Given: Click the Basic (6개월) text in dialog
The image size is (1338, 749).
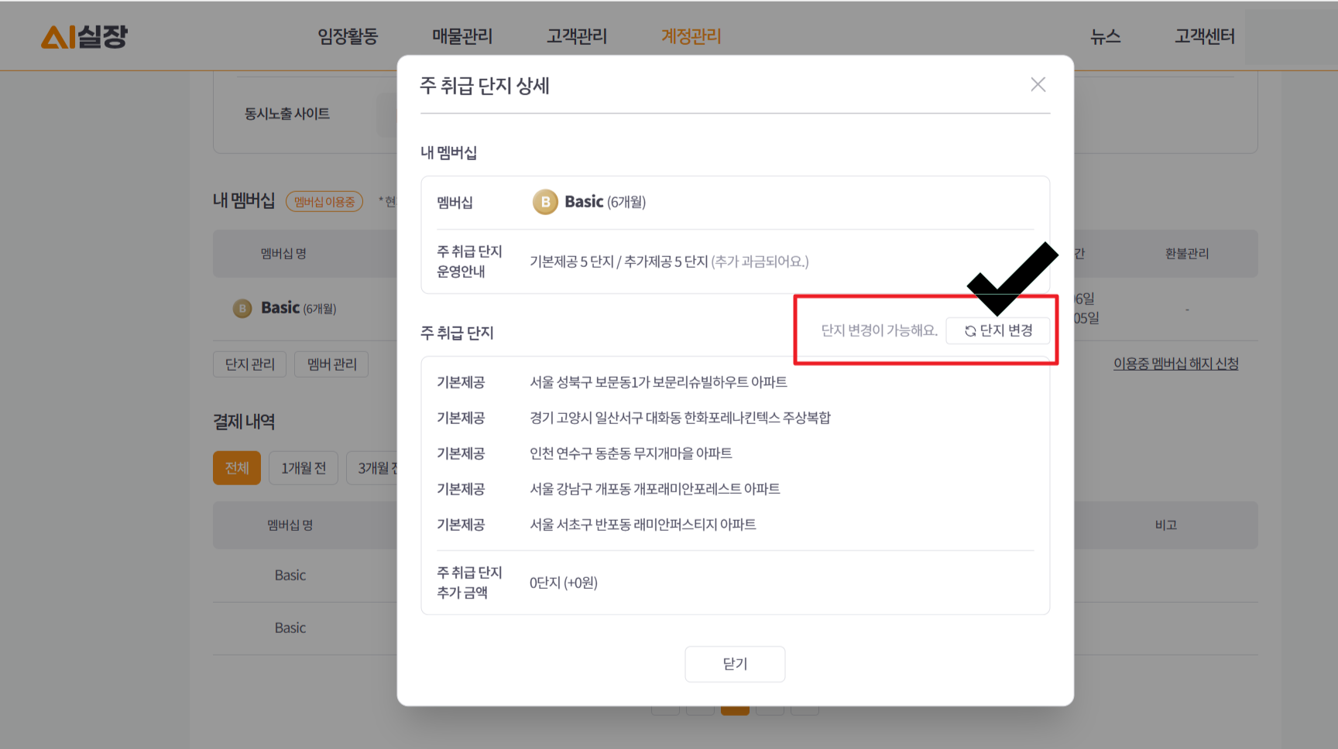Looking at the screenshot, I should [x=606, y=202].
